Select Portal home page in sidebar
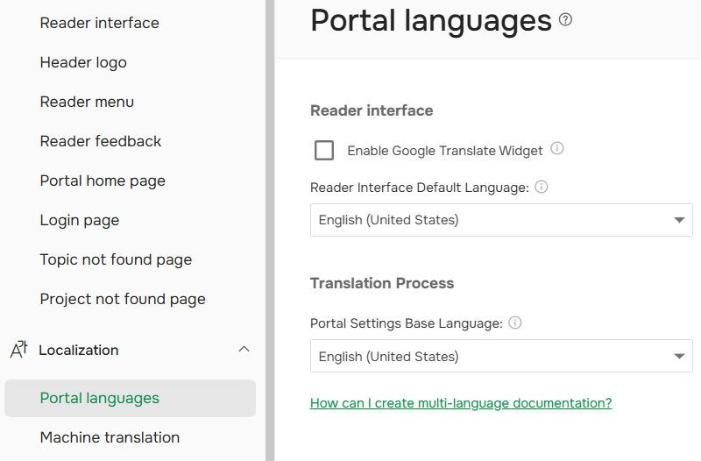701x461 pixels. (x=103, y=181)
